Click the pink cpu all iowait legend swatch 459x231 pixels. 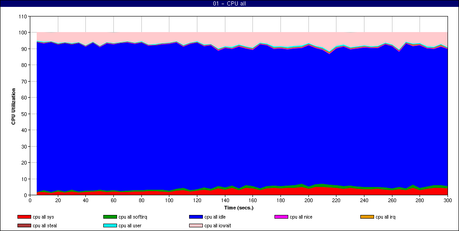(196, 225)
